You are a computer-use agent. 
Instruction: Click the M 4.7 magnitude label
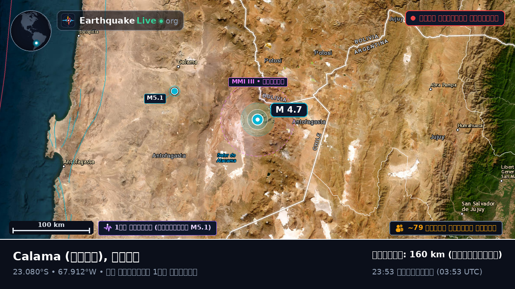(289, 110)
